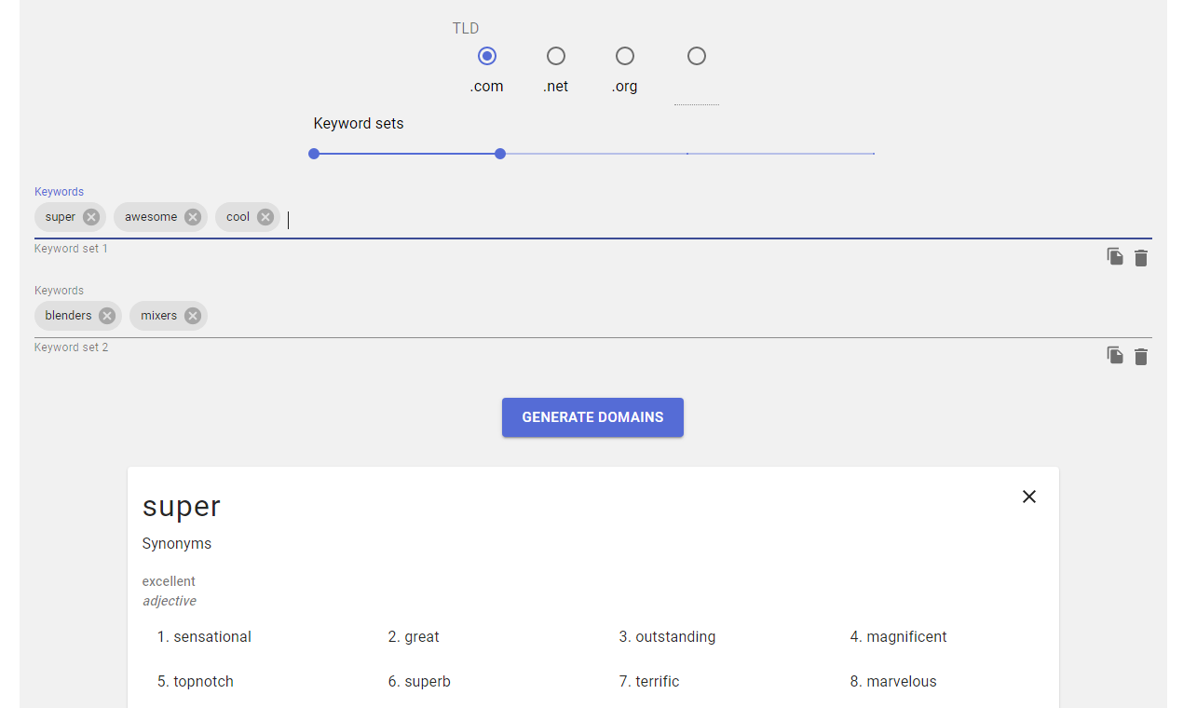Remove the "cool" keyword chip
The image size is (1183, 708).
(x=265, y=216)
